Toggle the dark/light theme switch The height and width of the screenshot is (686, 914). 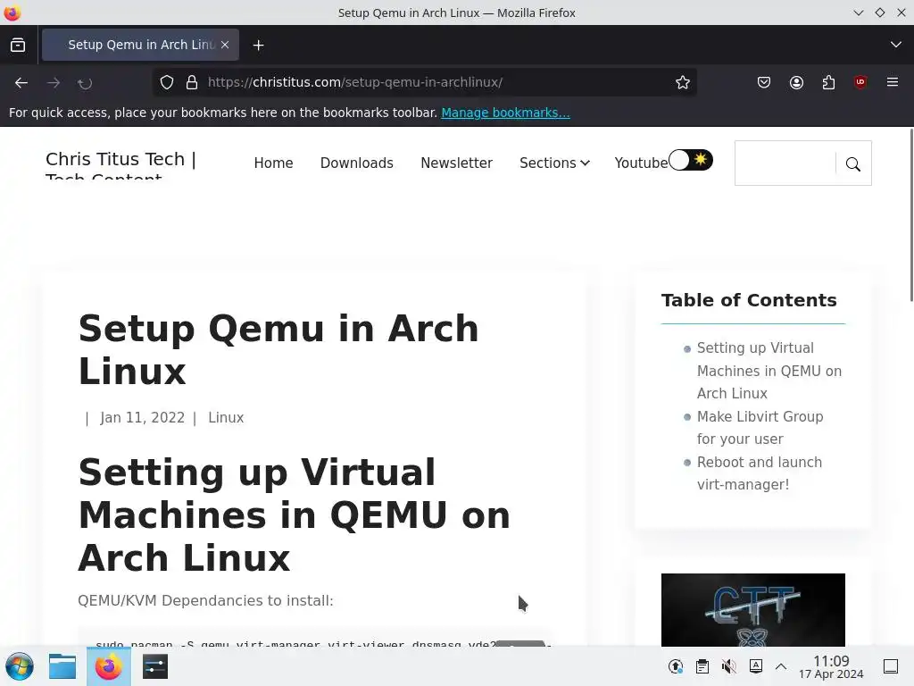point(691,160)
